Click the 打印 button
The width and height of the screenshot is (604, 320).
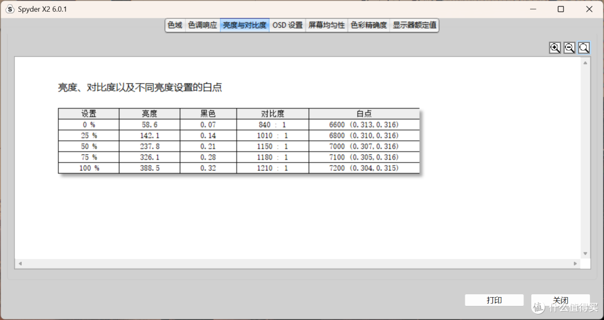coord(494,300)
